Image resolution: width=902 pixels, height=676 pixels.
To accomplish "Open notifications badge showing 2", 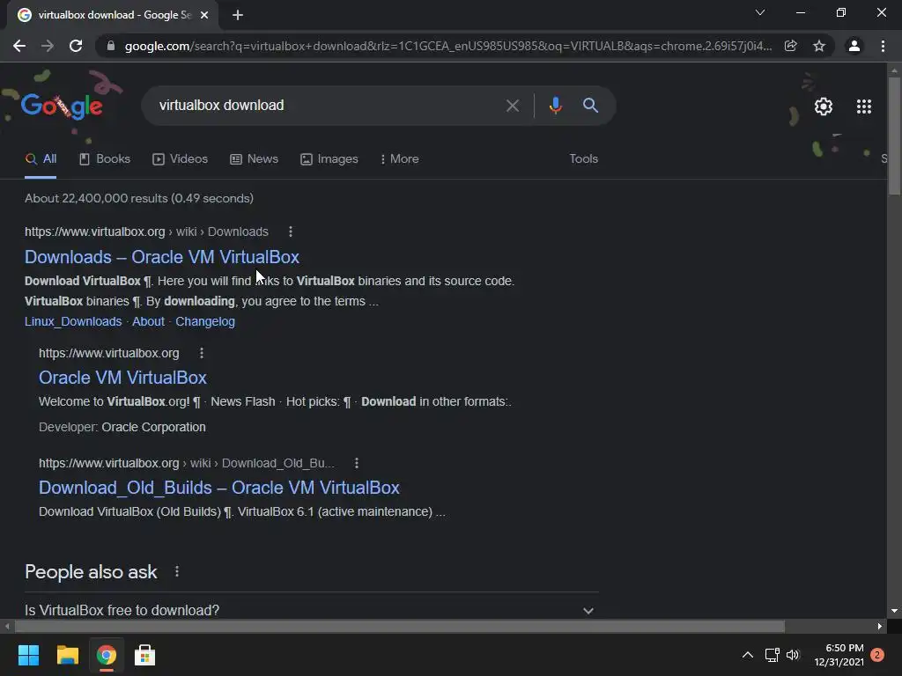I will tap(877, 655).
